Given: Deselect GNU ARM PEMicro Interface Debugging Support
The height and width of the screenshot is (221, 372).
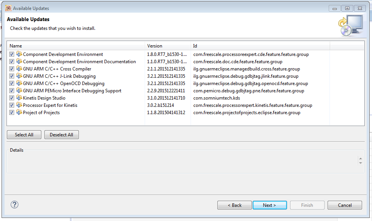Looking at the screenshot, I should (x=11, y=91).
